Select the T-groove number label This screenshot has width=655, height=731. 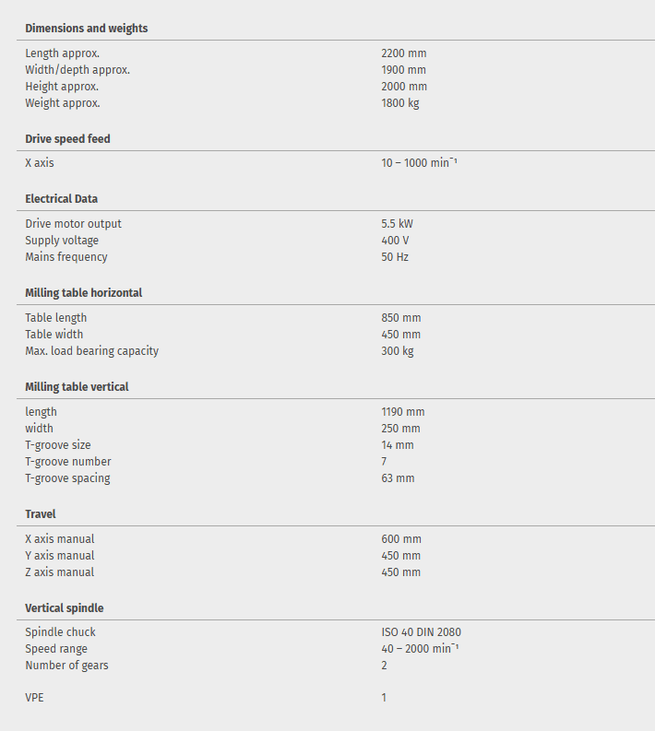pos(68,462)
